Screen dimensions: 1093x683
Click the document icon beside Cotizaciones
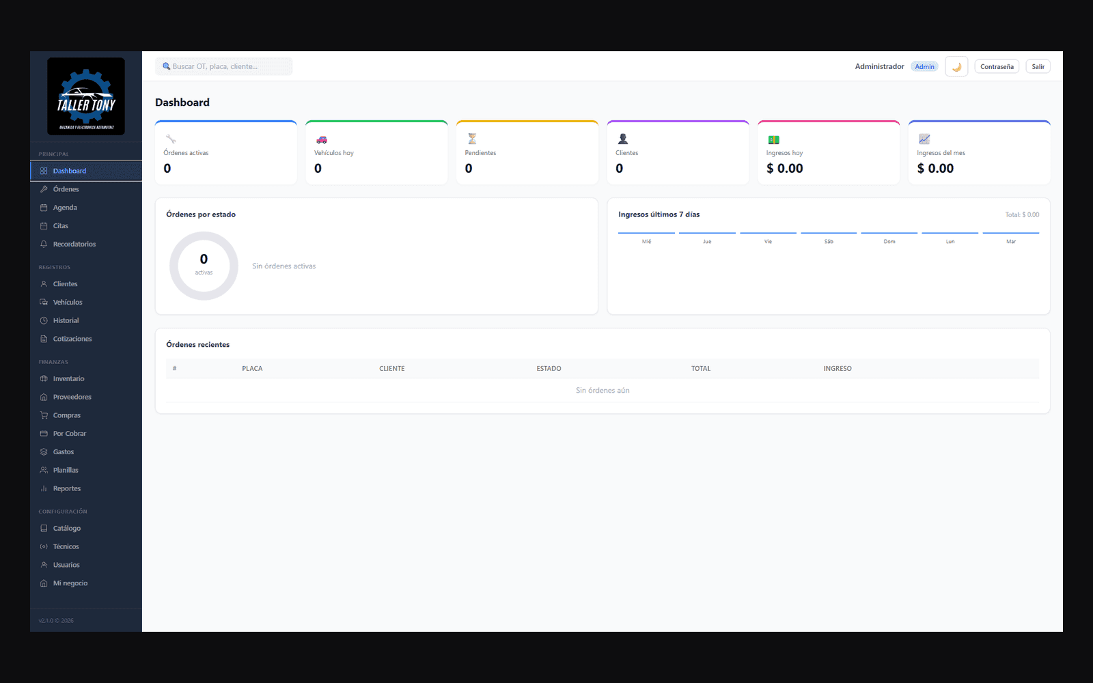pos(44,339)
